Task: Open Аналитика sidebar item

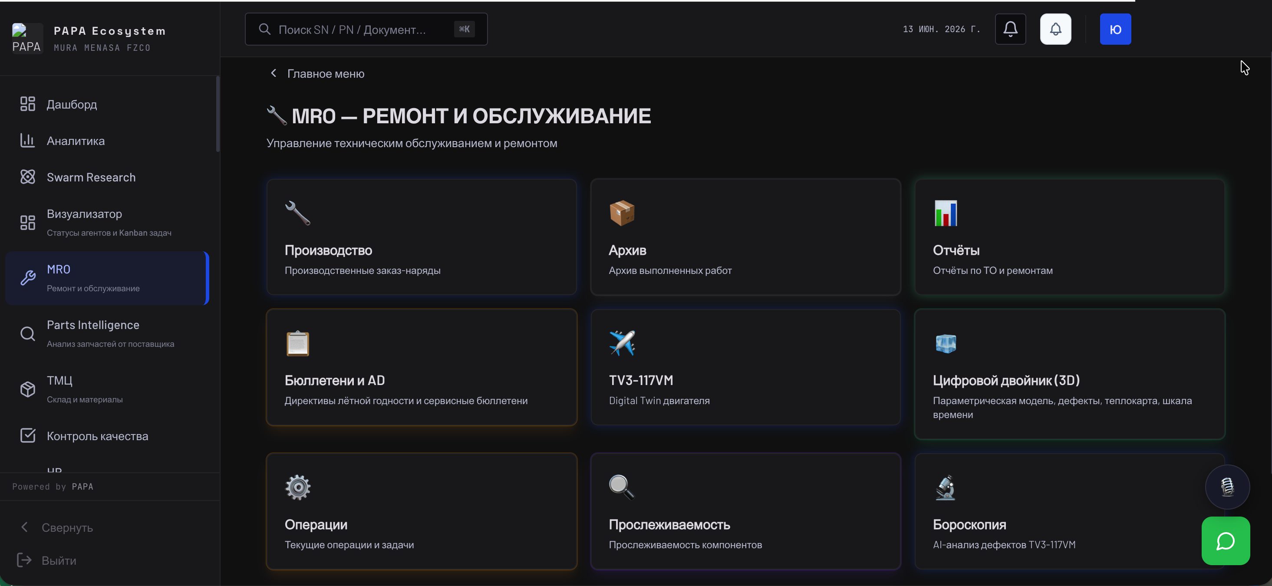Action: pos(108,141)
